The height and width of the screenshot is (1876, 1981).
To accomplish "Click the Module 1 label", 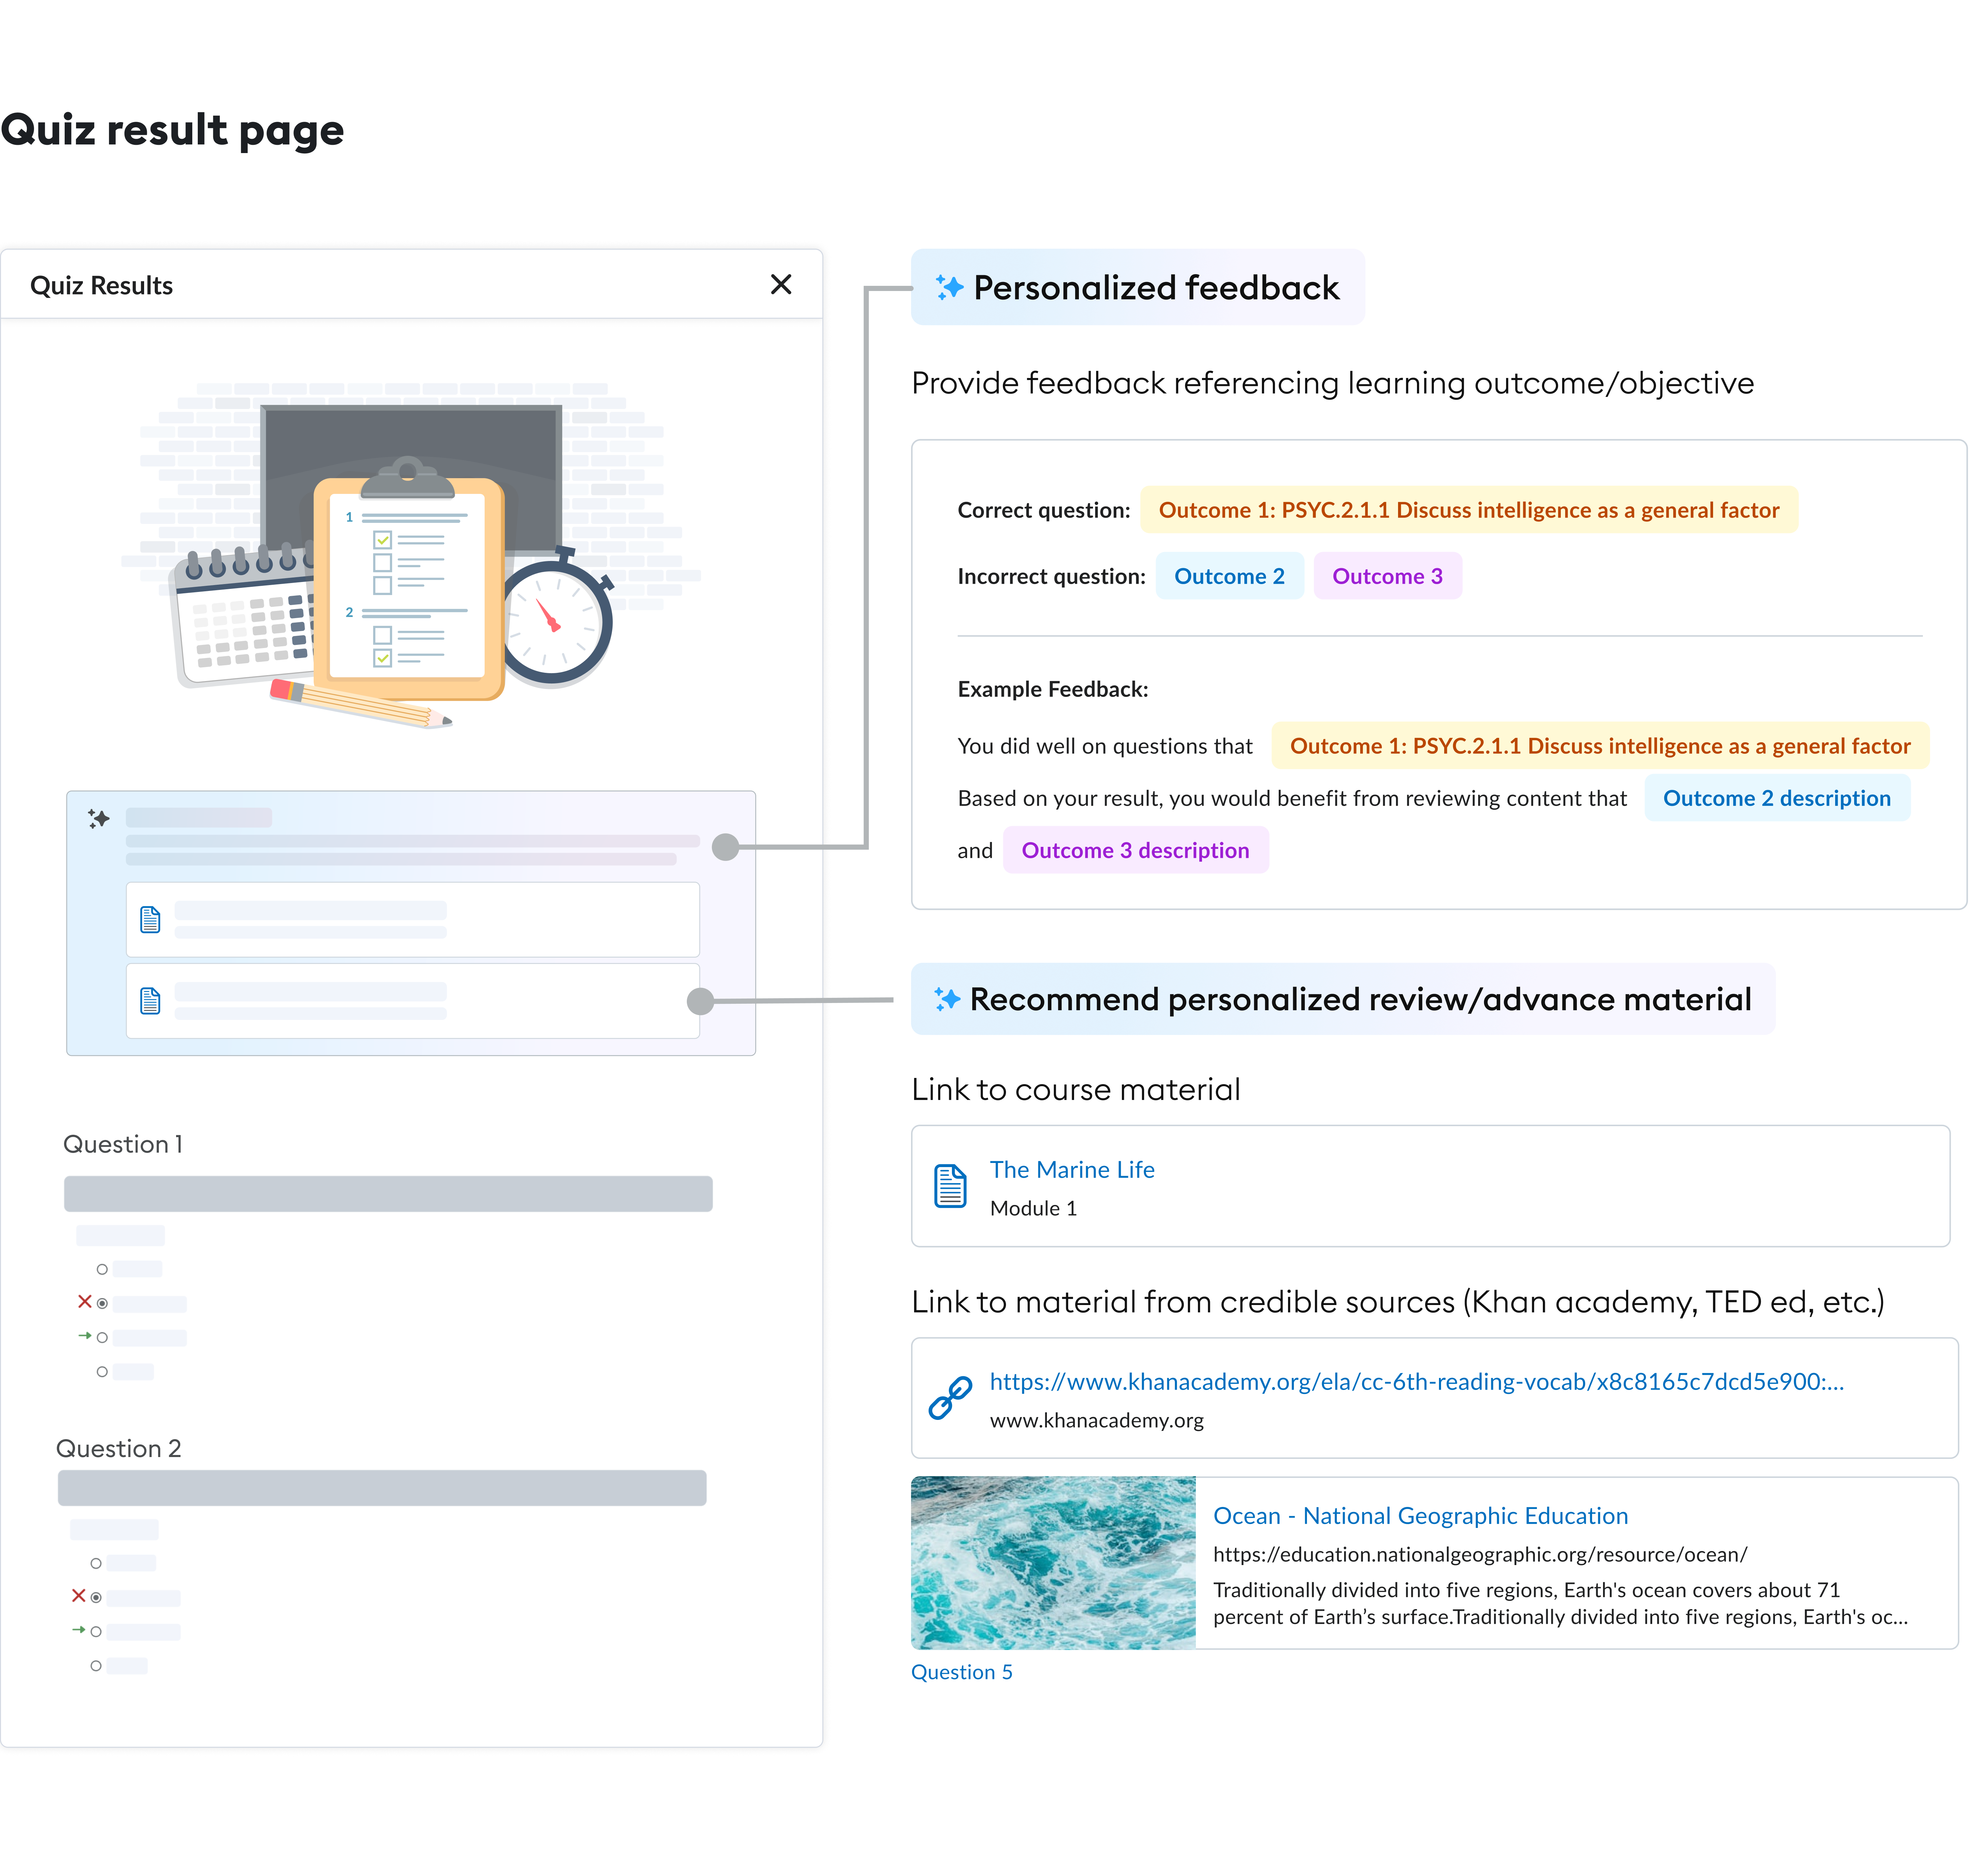I will [1033, 1208].
